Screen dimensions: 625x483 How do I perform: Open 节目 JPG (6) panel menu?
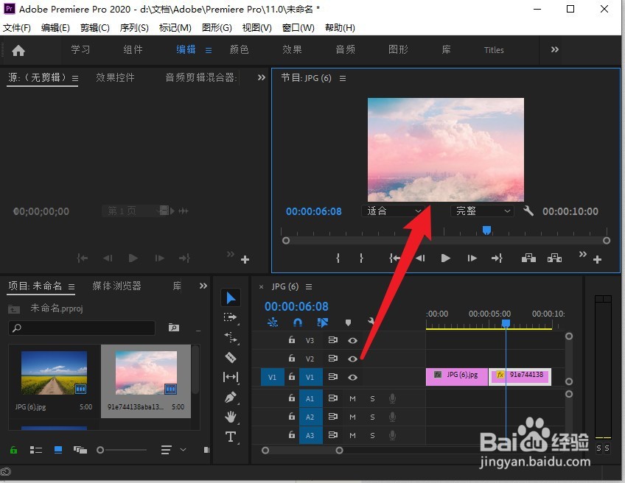(x=343, y=79)
